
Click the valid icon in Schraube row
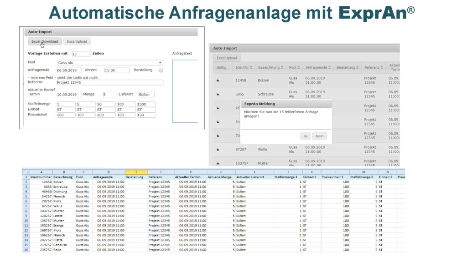click(218, 94)
